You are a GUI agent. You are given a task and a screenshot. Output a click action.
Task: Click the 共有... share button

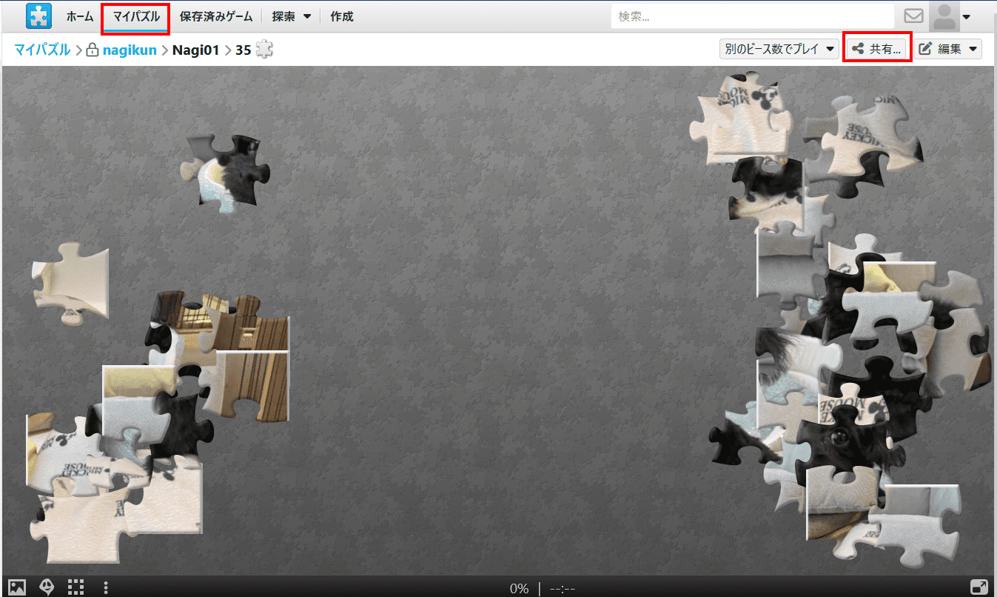(x=877, y=50)
